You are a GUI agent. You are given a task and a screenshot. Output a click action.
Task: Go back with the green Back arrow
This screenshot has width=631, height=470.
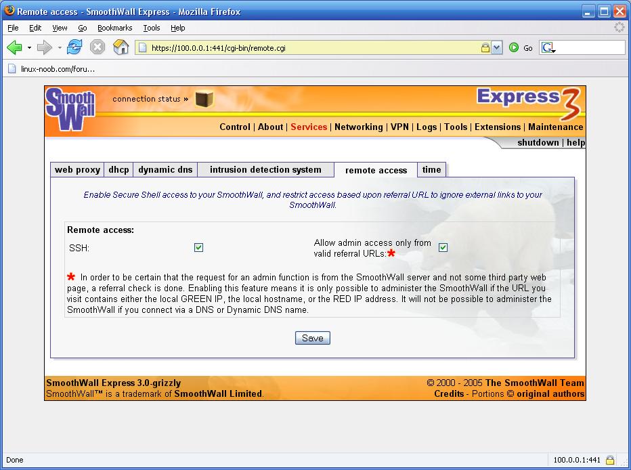tap(14, 47)
